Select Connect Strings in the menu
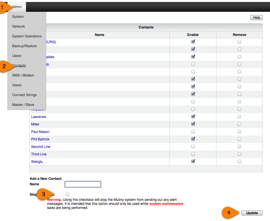The image size is (270, 221). point(24,95)
